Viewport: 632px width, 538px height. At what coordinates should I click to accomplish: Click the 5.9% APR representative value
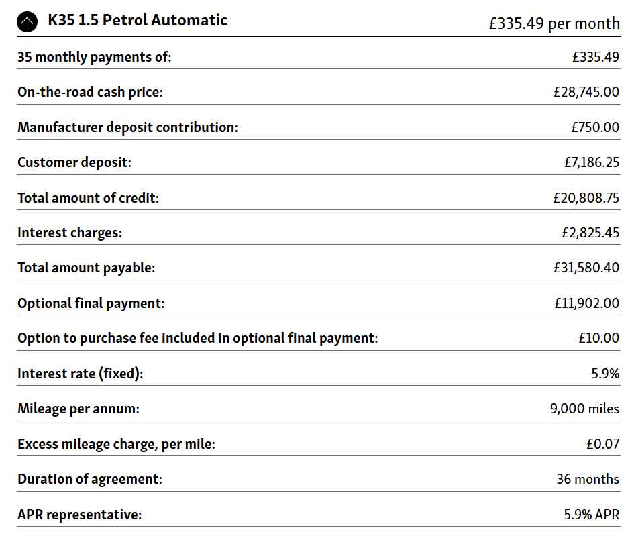coord(591,515)
